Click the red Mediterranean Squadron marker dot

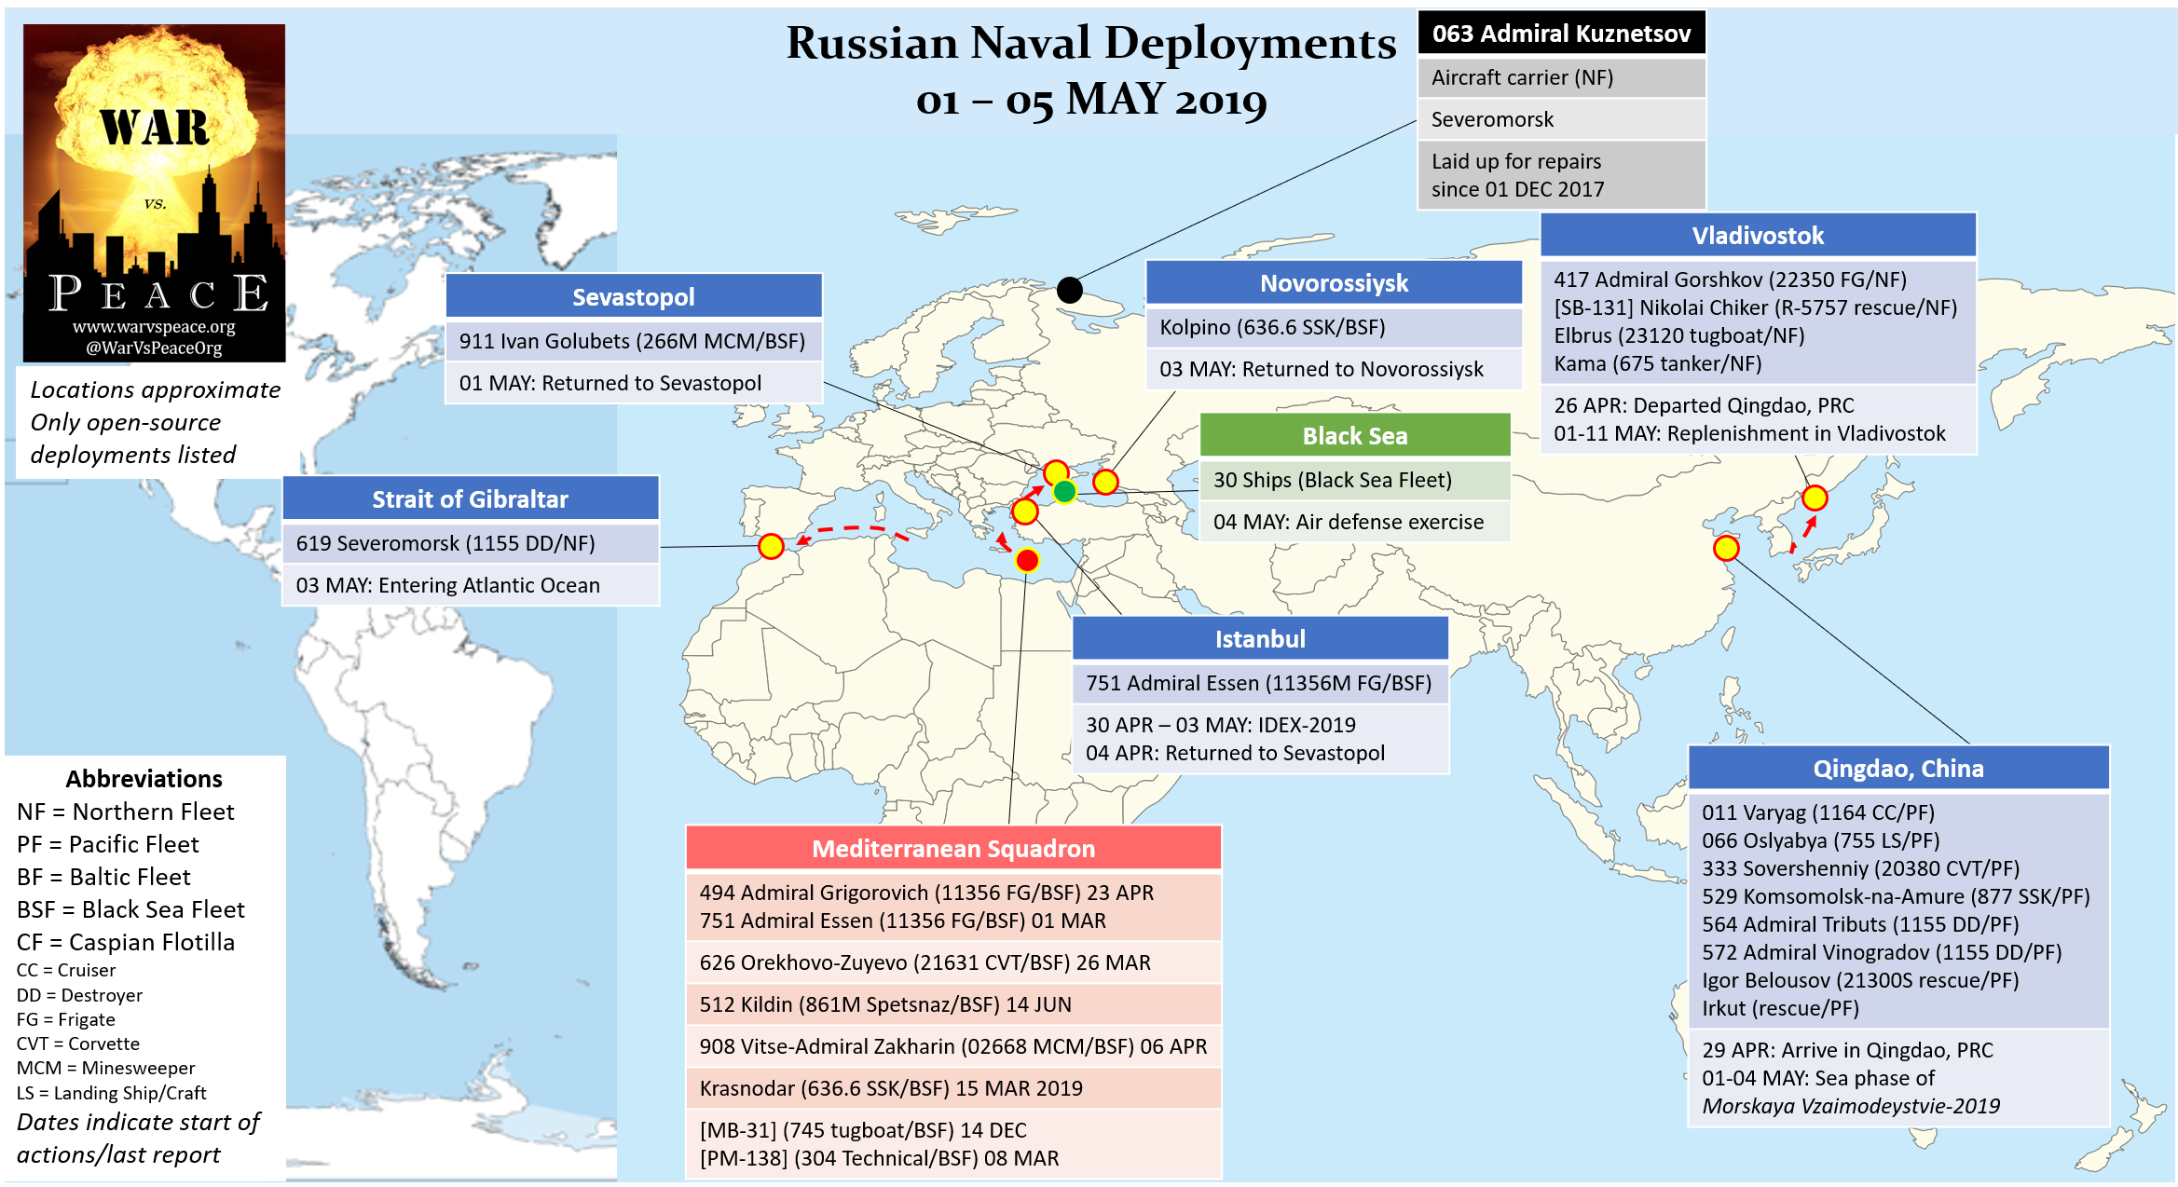[1027, 560]
